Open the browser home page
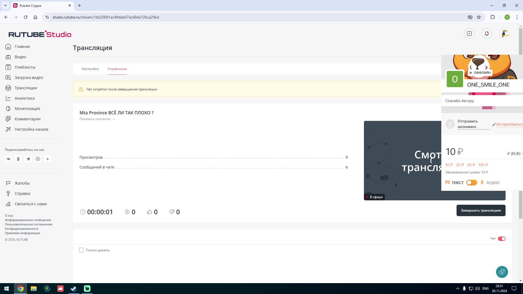 click(x=35, y=17)
